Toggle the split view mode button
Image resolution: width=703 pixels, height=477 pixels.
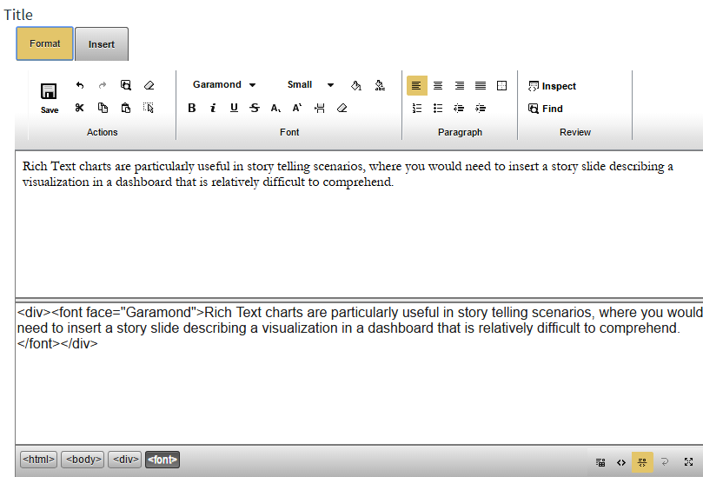click(643, 462)
